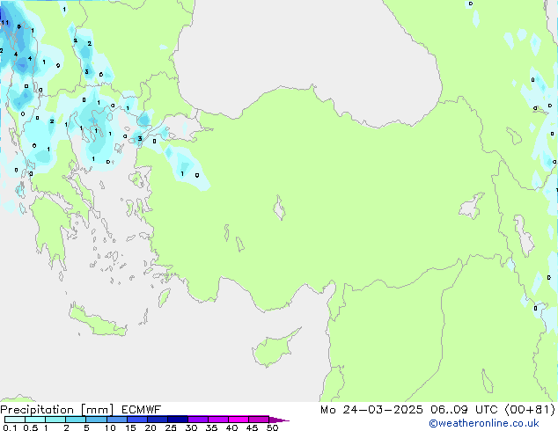
Task: Click the over-50 mm arrow tip of legend
Action: click(x=279, y=420)
